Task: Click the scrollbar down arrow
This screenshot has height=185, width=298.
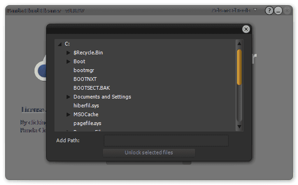Action: 239,126
